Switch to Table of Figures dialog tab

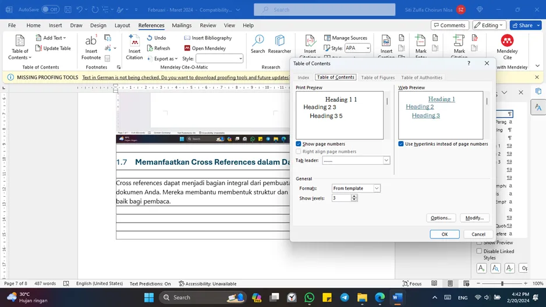378,77
